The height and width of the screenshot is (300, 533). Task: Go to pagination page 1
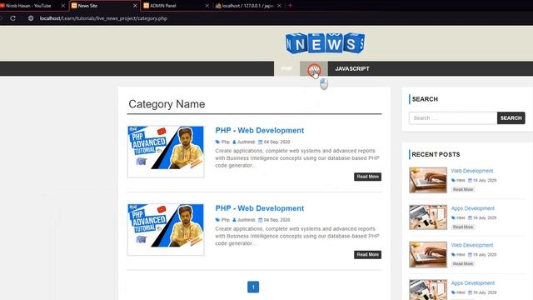pos(253,287)
